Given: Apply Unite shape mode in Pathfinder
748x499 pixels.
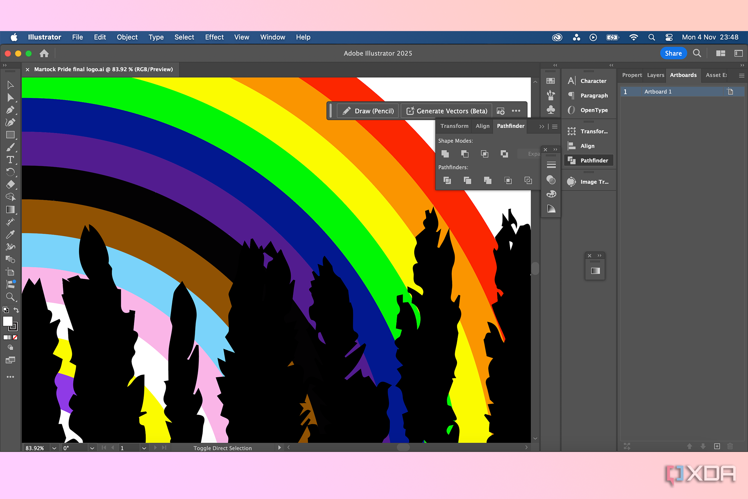Looking at the screenshot, I should [445, 154].
